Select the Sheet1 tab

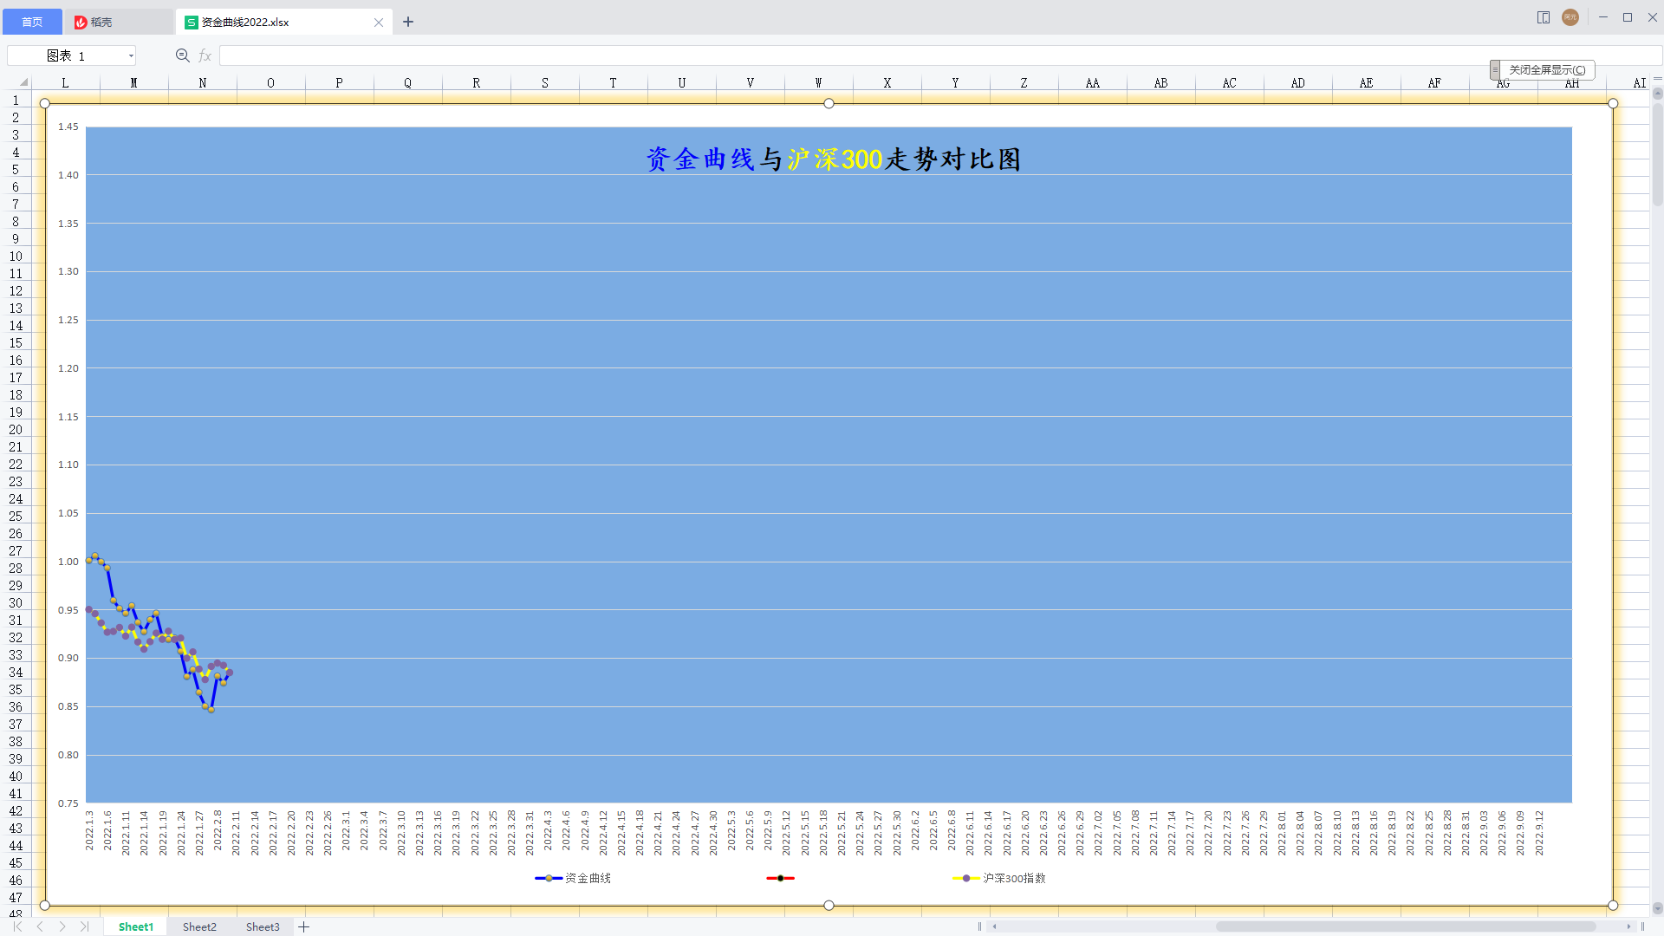[137, 926]
